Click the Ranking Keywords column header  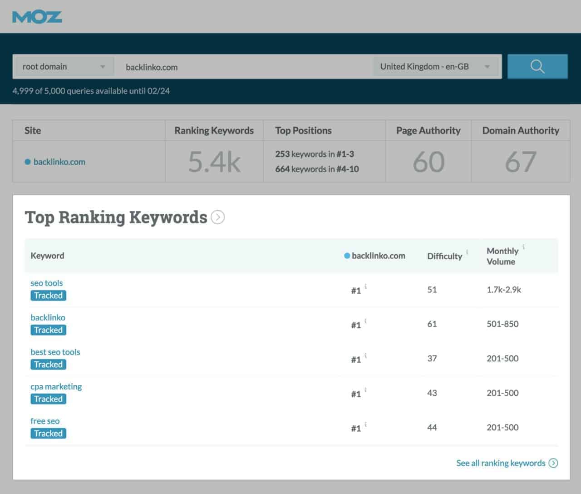(x=214, y=130)
